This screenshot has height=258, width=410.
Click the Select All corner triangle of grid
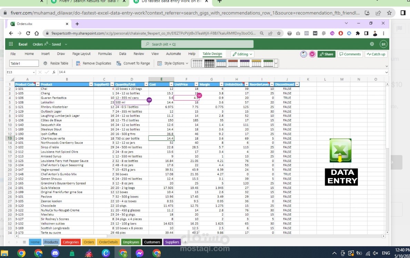tap(12, 79)
